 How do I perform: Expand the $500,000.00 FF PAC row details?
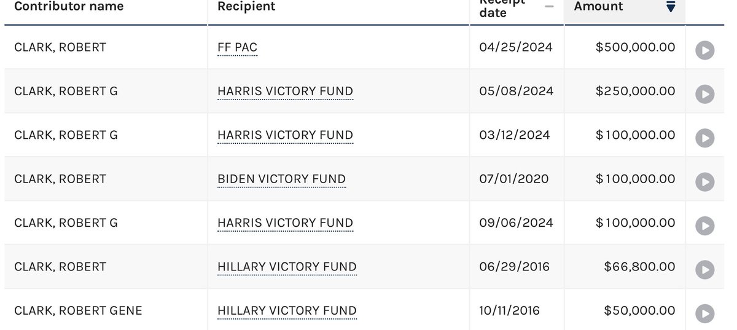click(x=704, y=50)
